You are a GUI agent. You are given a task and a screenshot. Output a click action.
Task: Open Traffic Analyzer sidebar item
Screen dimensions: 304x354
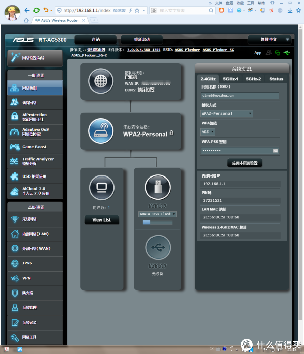(35, 161)
